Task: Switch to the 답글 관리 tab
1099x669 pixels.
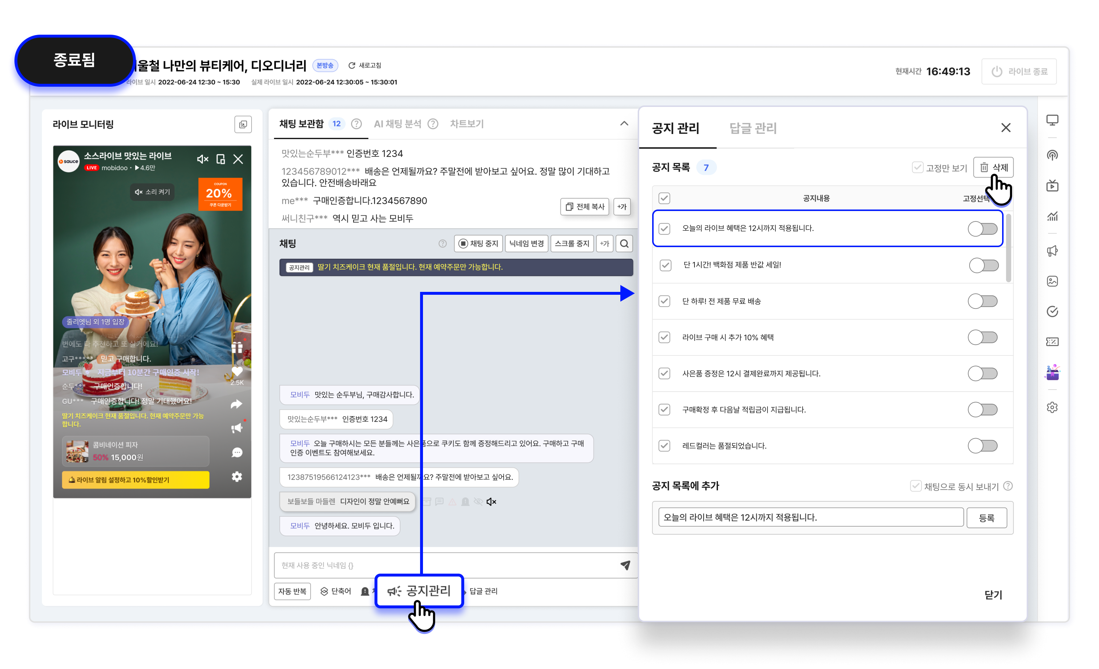Action: tap(753, 128)
